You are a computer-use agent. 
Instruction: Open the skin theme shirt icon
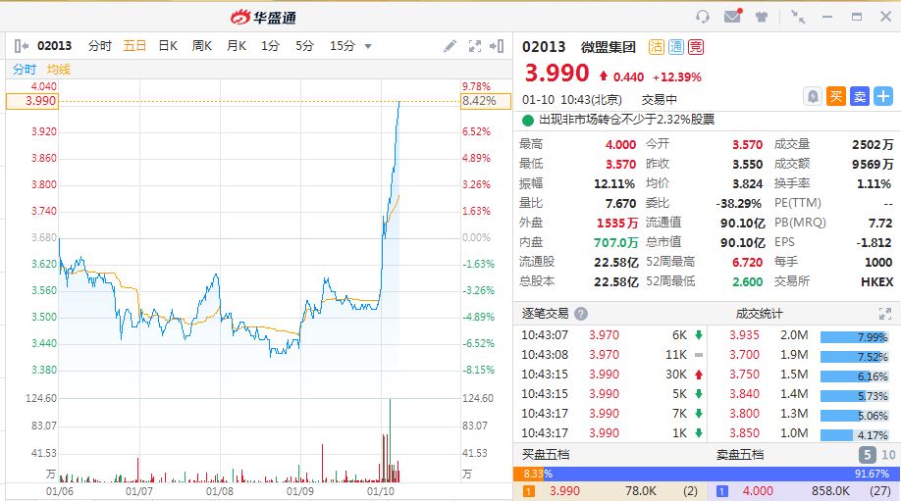point(762,16)
